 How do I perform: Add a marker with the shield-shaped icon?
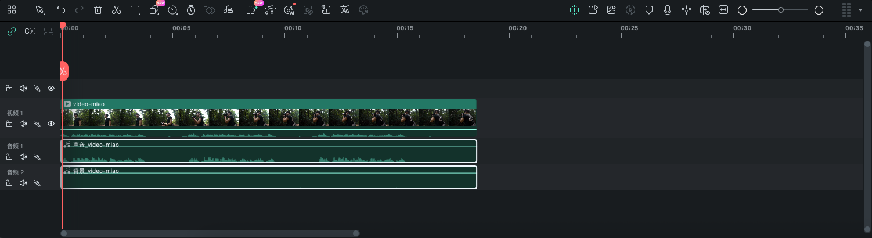pyautogui.click(x=649, y=10)
